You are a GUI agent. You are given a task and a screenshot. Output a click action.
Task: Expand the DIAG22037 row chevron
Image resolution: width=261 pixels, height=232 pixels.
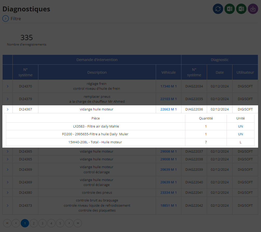coord(8,152)
